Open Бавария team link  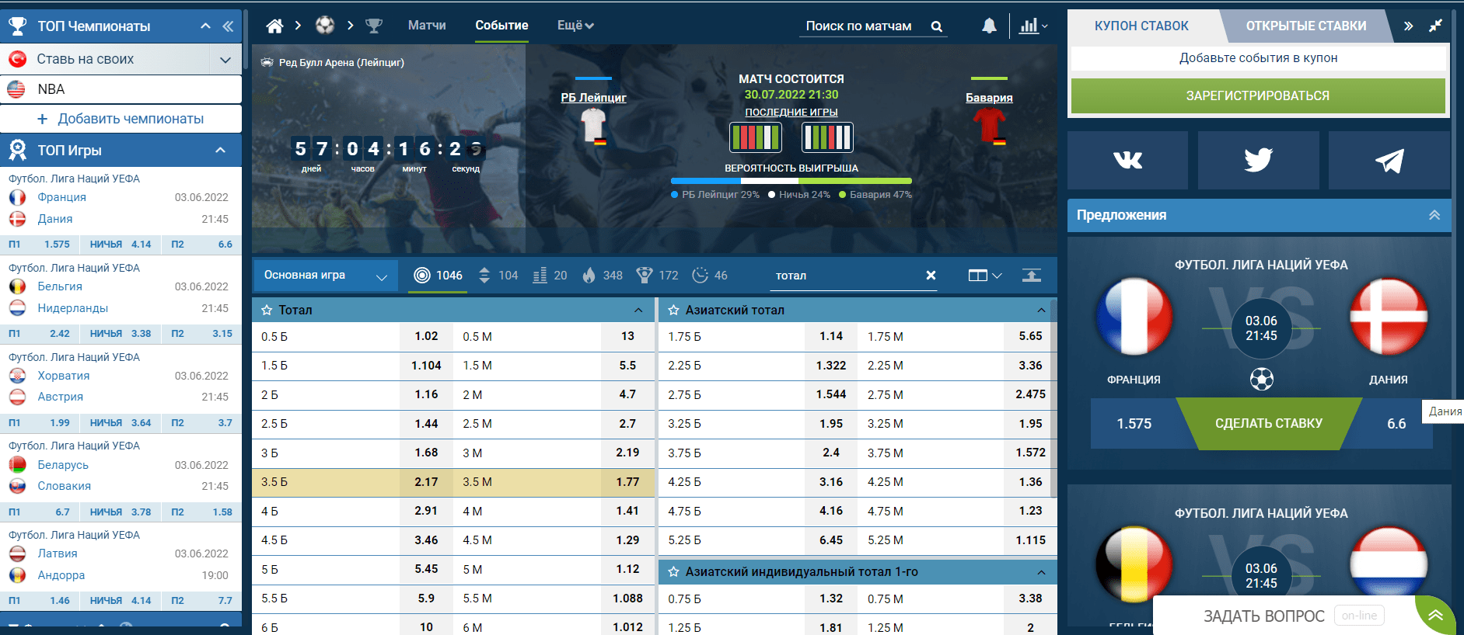(989, 98)
